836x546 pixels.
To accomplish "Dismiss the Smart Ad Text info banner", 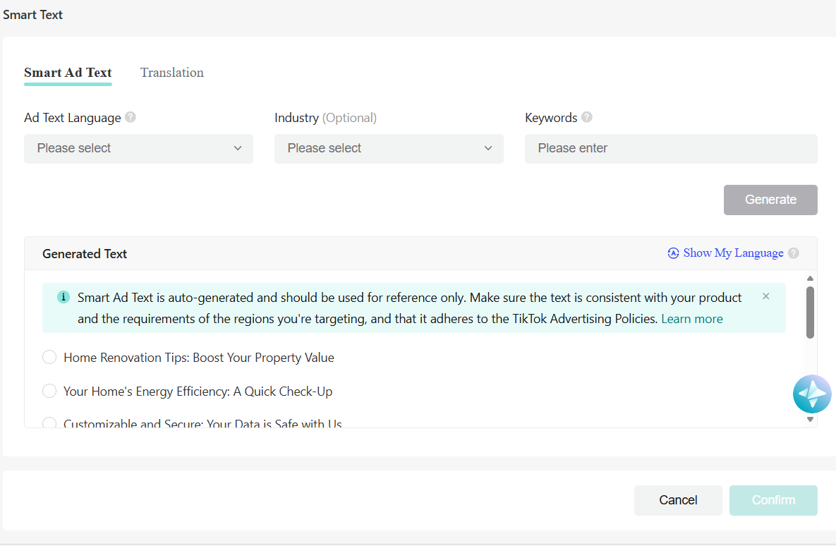I will pos(766,296).
